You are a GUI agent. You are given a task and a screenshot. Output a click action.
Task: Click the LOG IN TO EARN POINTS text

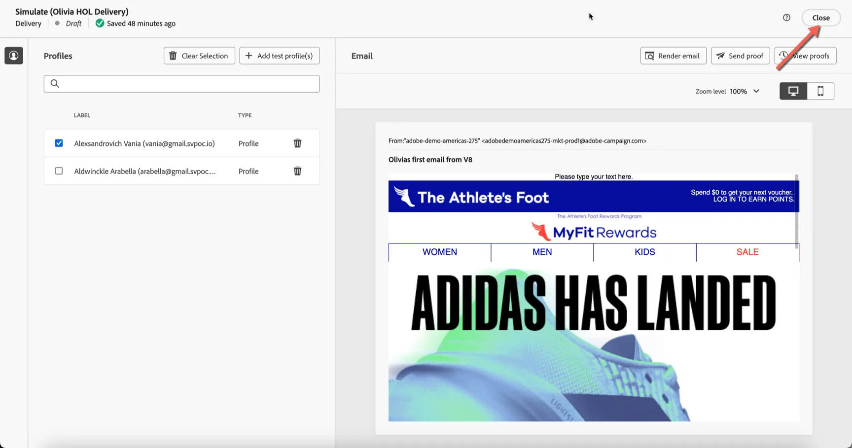coord(754,200)
